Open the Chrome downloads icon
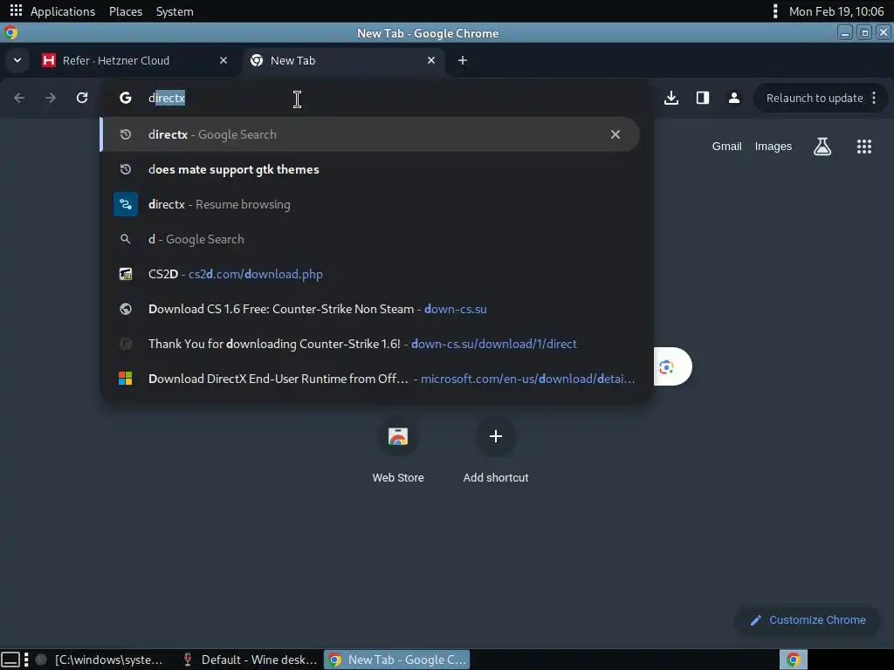This screenshot has height=670, width=894. pos(671,98)
